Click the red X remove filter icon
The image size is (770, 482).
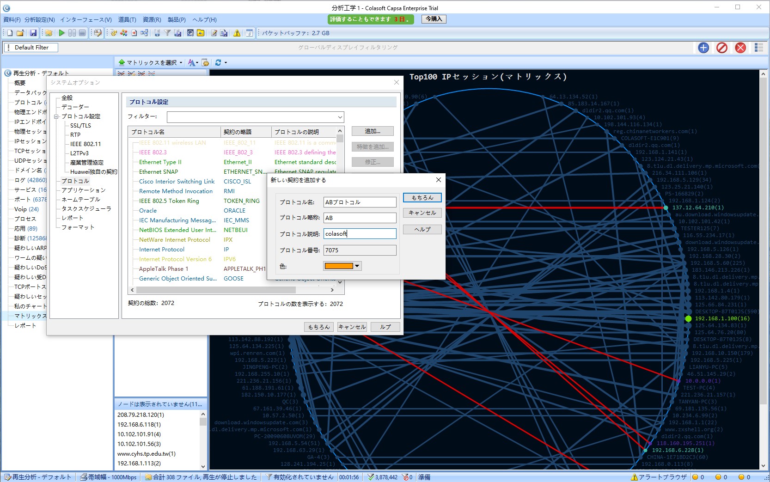point(740,48)
